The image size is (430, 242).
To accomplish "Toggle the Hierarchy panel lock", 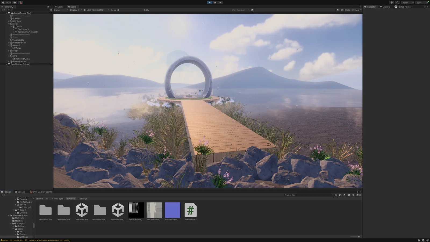I will [x=48, y=7].
